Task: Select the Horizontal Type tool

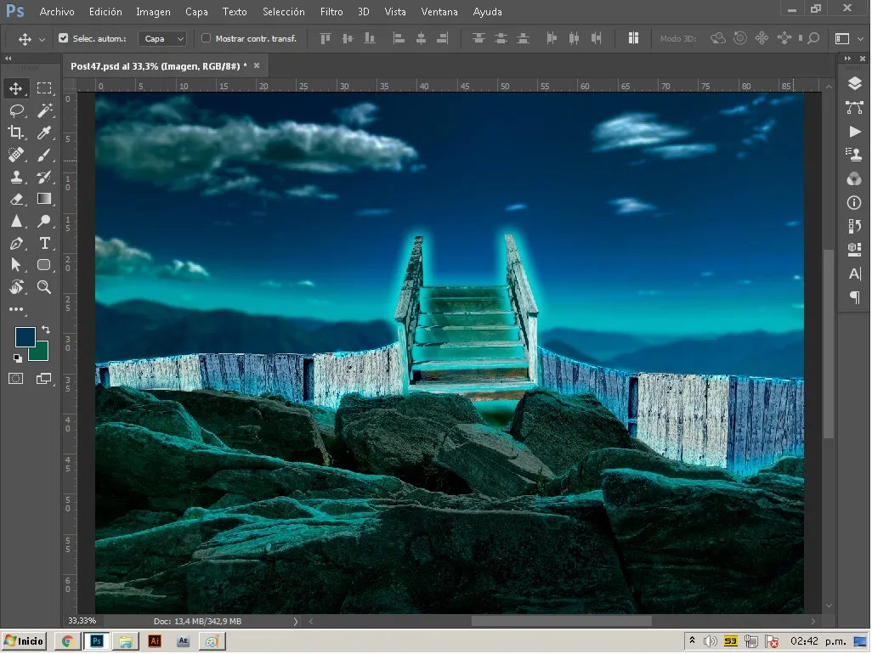Action: tap(44, 244)
